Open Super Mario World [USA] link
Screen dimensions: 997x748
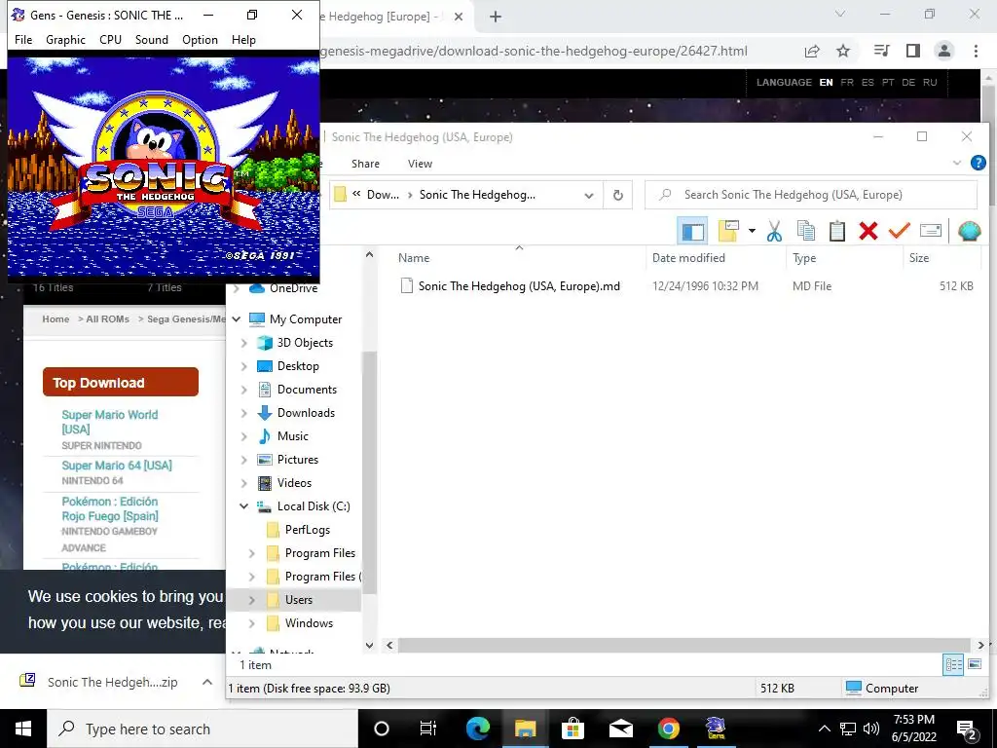[x=110, y=422]
